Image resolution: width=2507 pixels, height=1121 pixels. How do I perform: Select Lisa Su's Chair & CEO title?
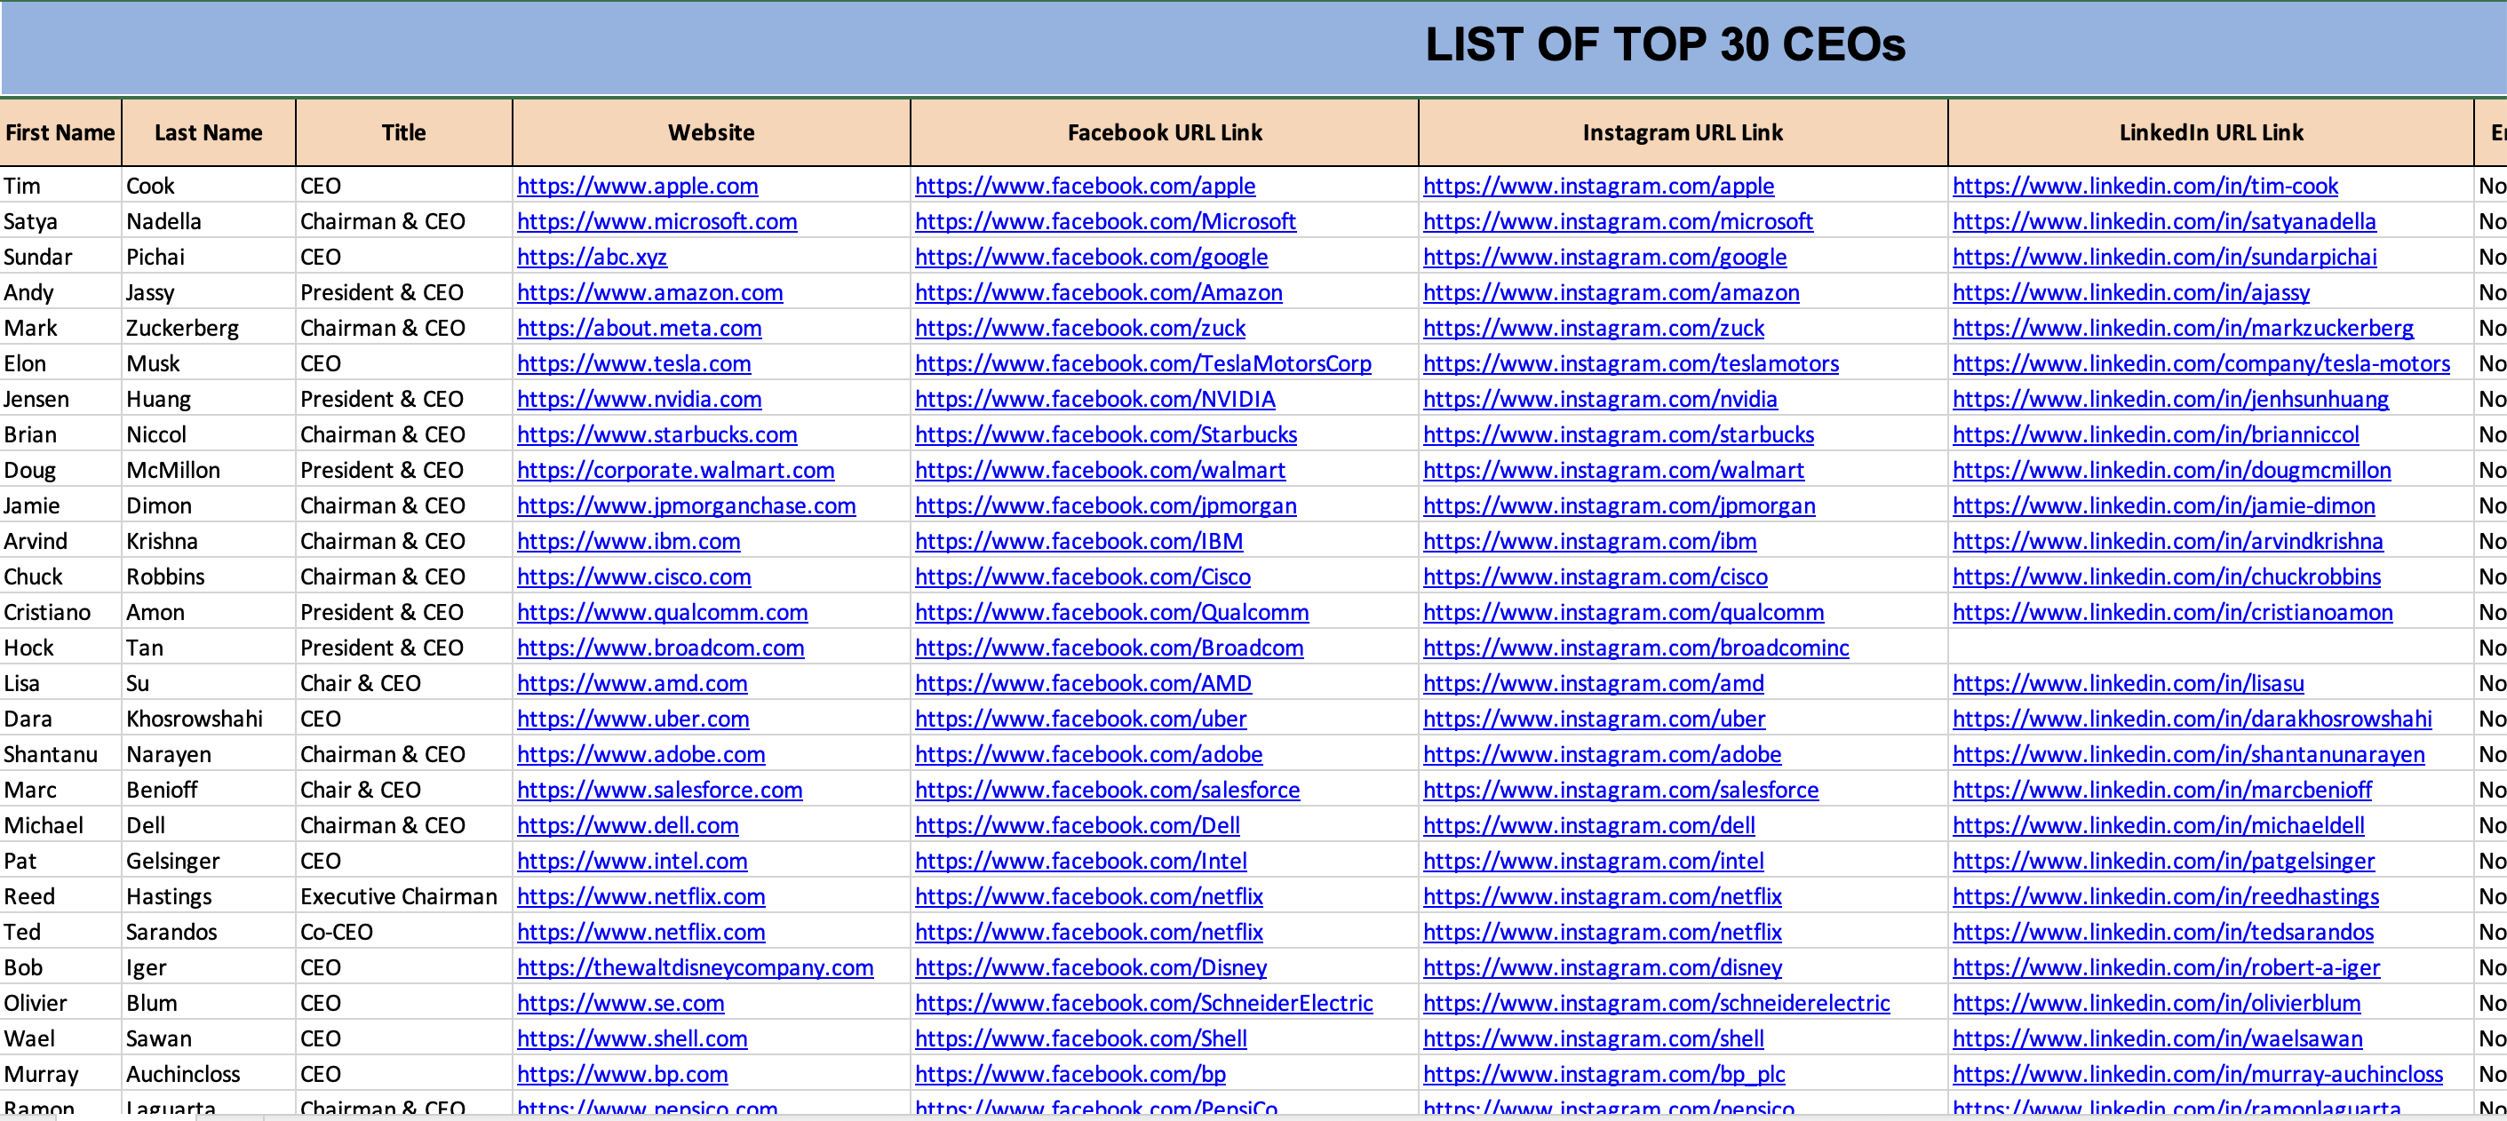[x=404, y=683]
